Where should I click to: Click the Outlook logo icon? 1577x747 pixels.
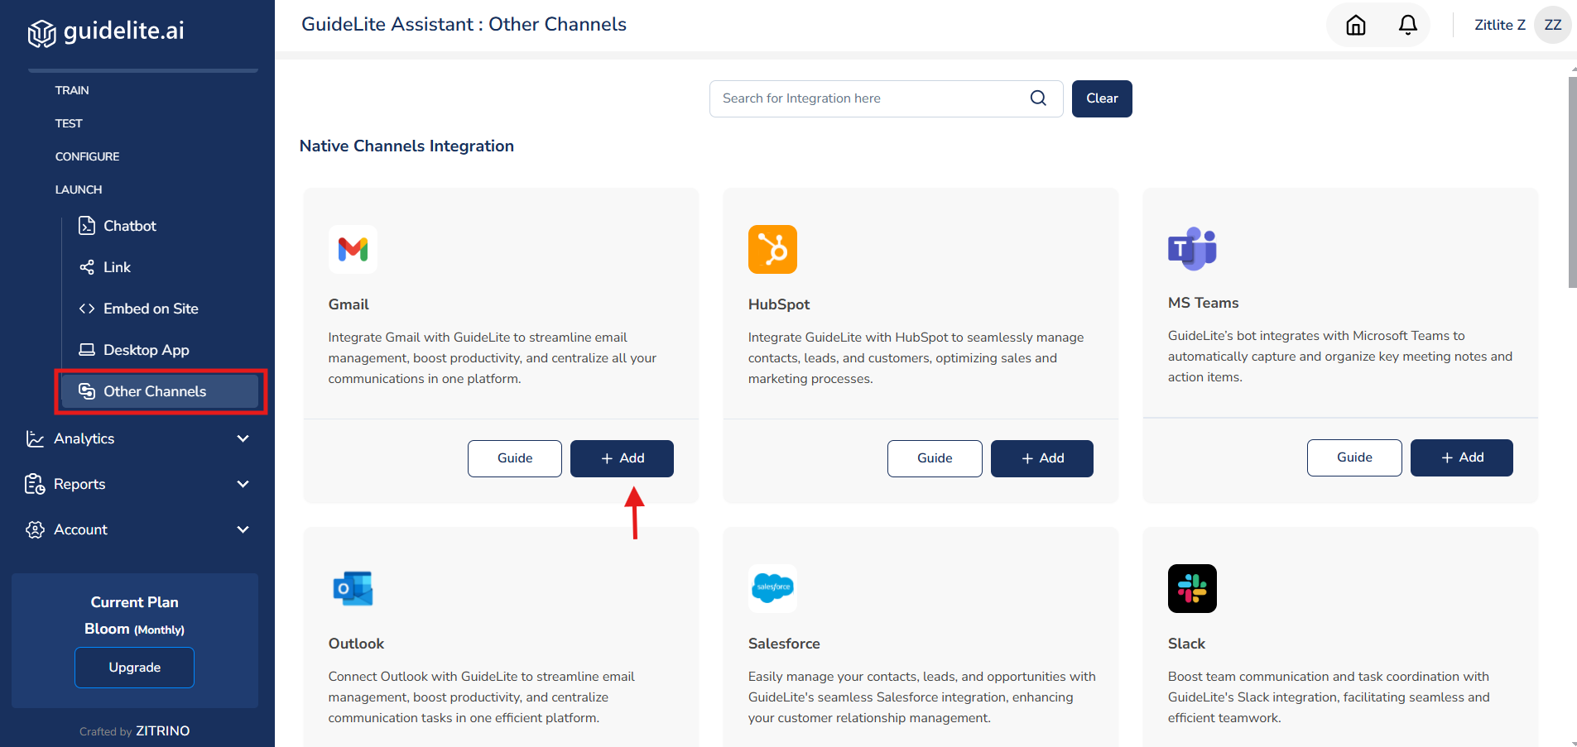tap(353, 588)
